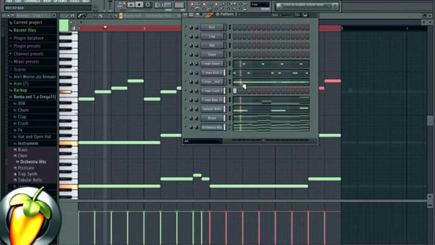
Task: Open the CHANNELS menu
Action: (32, 1)
